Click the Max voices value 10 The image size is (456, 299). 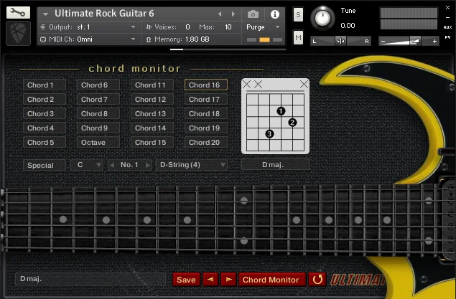pyautogui.click(x=228, y=27)
